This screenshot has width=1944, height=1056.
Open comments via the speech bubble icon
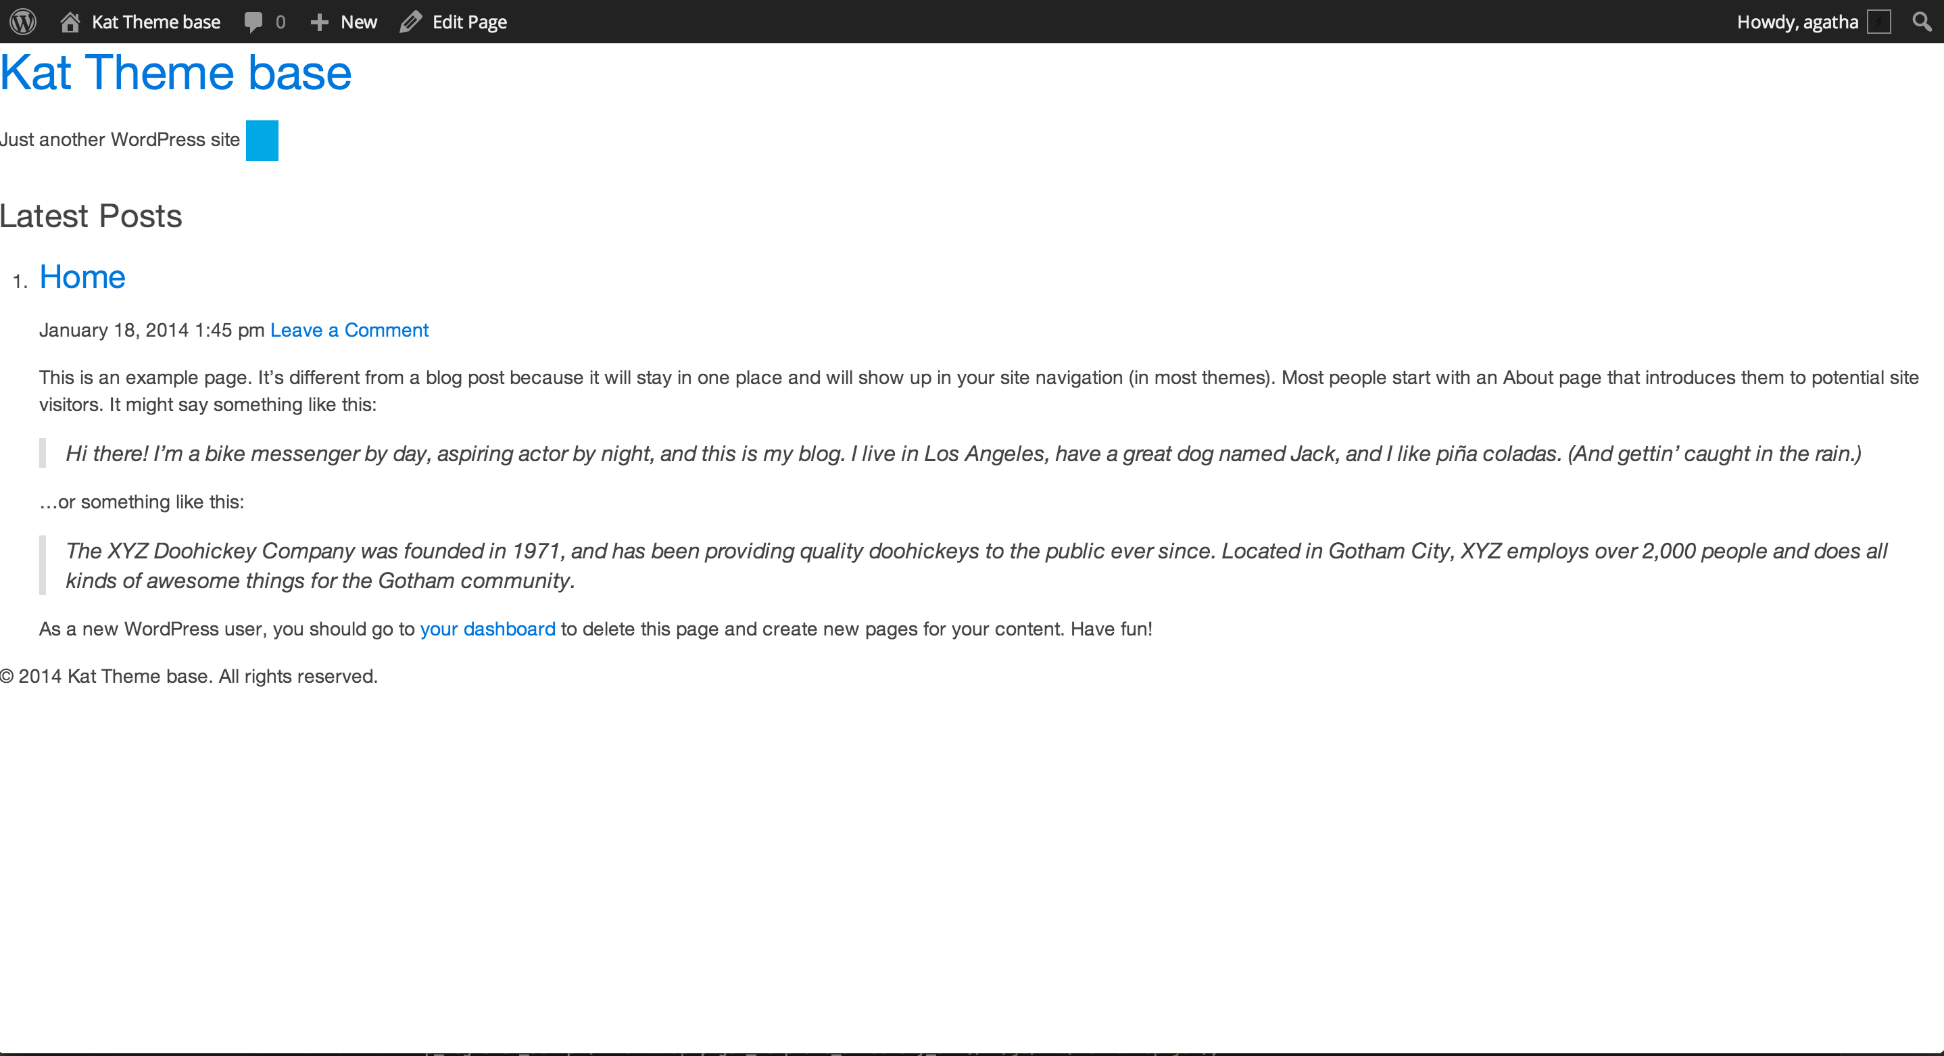click(253, 22)
